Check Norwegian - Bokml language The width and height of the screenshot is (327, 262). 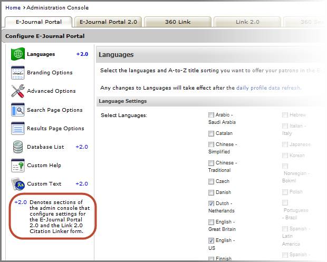pyautogui.click(x=285, y=166)
